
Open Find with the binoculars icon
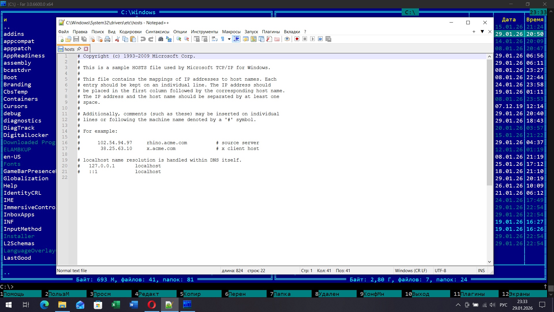pyautogui.click(x=161, y=39)
